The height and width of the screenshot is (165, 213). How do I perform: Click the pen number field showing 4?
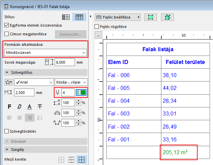click(x=68, y=93)
